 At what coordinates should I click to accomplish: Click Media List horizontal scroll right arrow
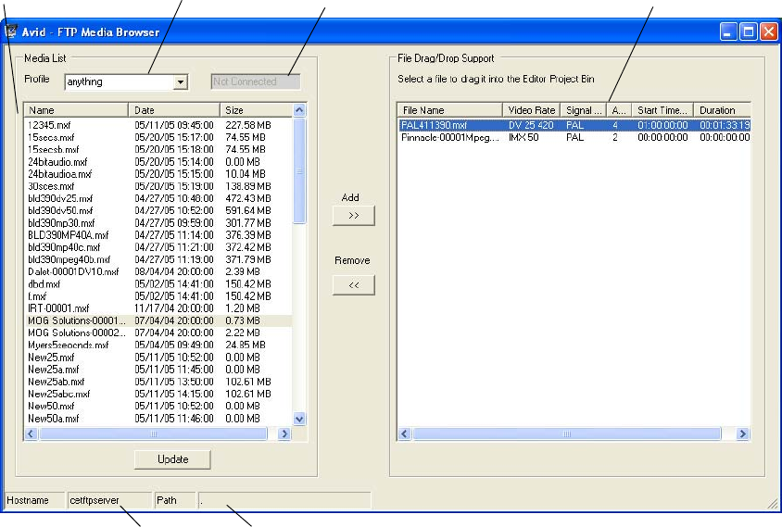pos(284,433)
